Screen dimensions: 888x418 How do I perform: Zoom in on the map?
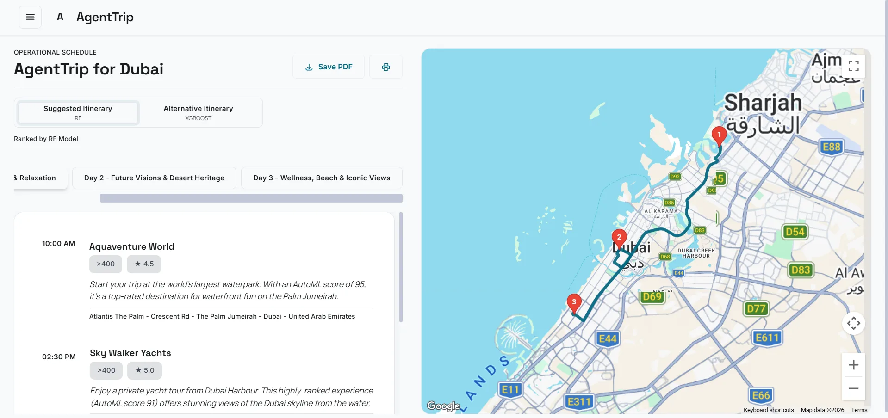click(x=854, y=365)
